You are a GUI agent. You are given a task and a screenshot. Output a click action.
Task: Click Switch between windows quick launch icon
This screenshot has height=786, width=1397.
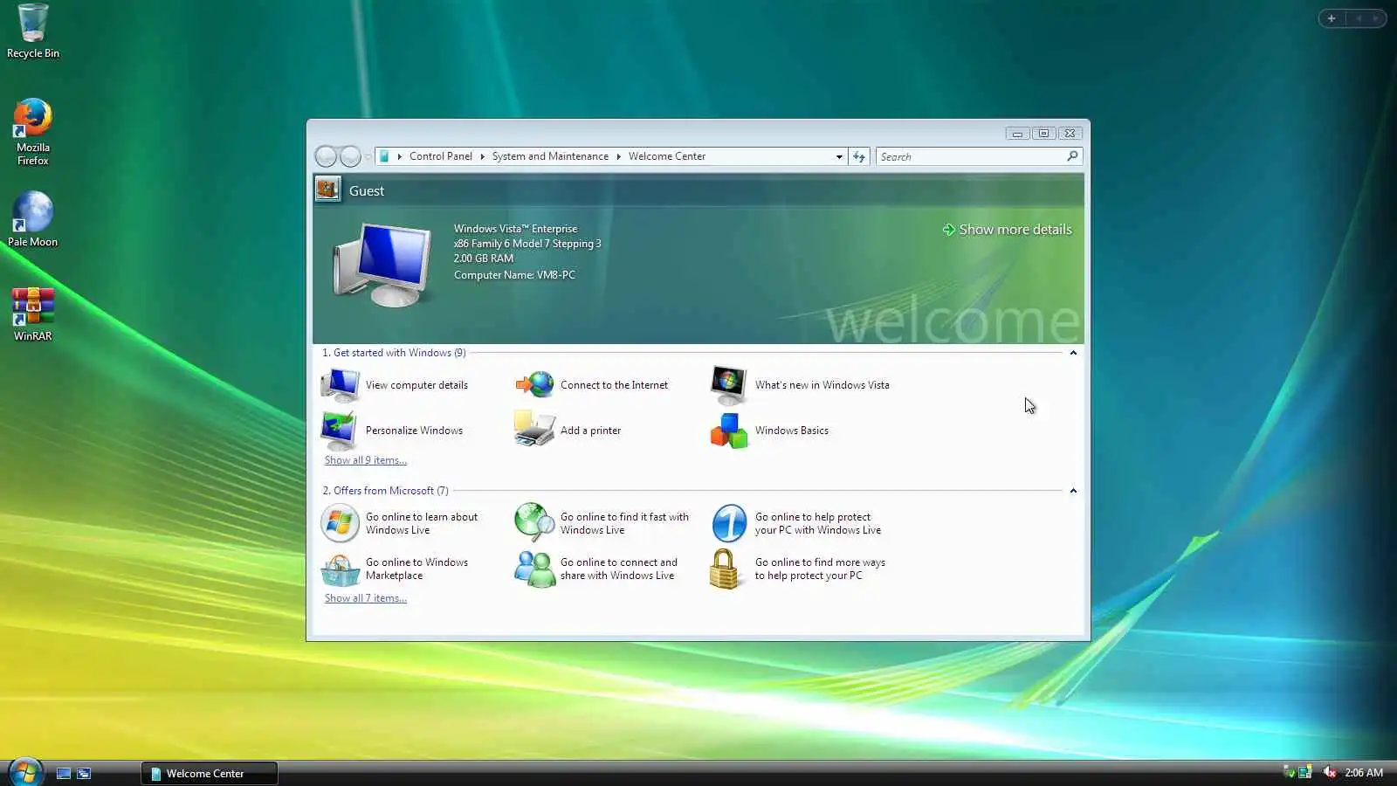[84, 773]
